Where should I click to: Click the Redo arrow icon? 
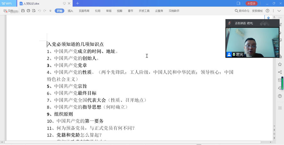tap(45, 11)
